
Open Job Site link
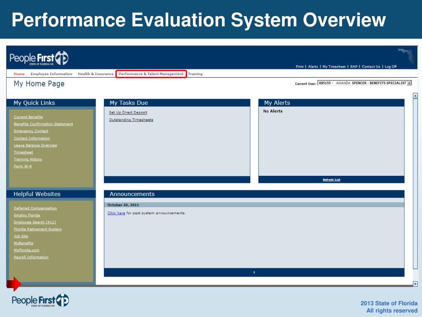[x=21, y=236]
